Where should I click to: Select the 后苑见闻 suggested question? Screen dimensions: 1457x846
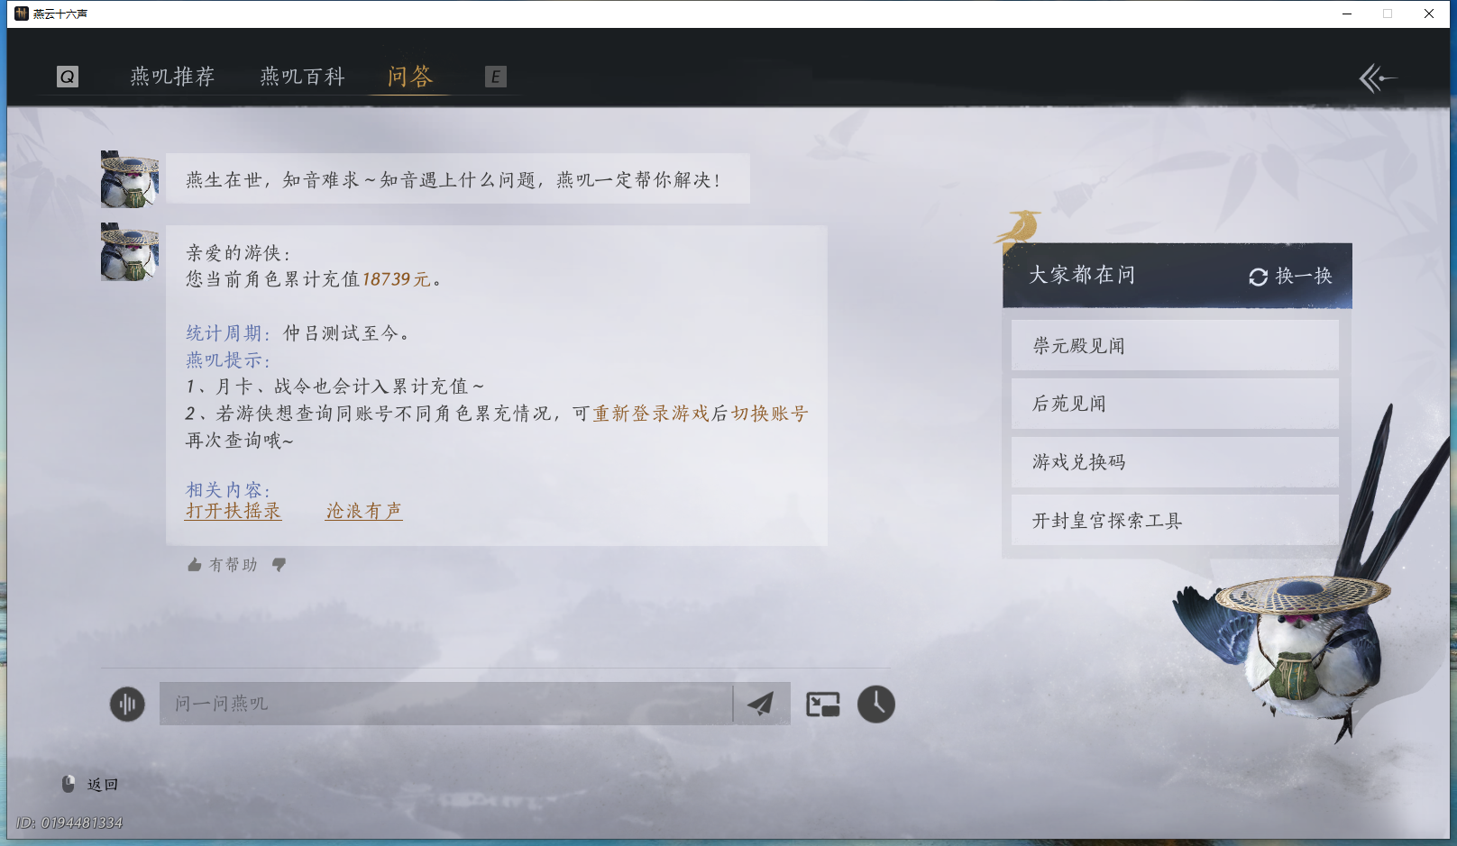pos(1175,404)
